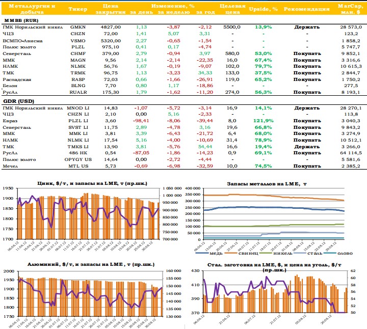Viewport: 367px width, 329px height.
Task: Click the MNOD LI ticker
Action: click(78, 108)
